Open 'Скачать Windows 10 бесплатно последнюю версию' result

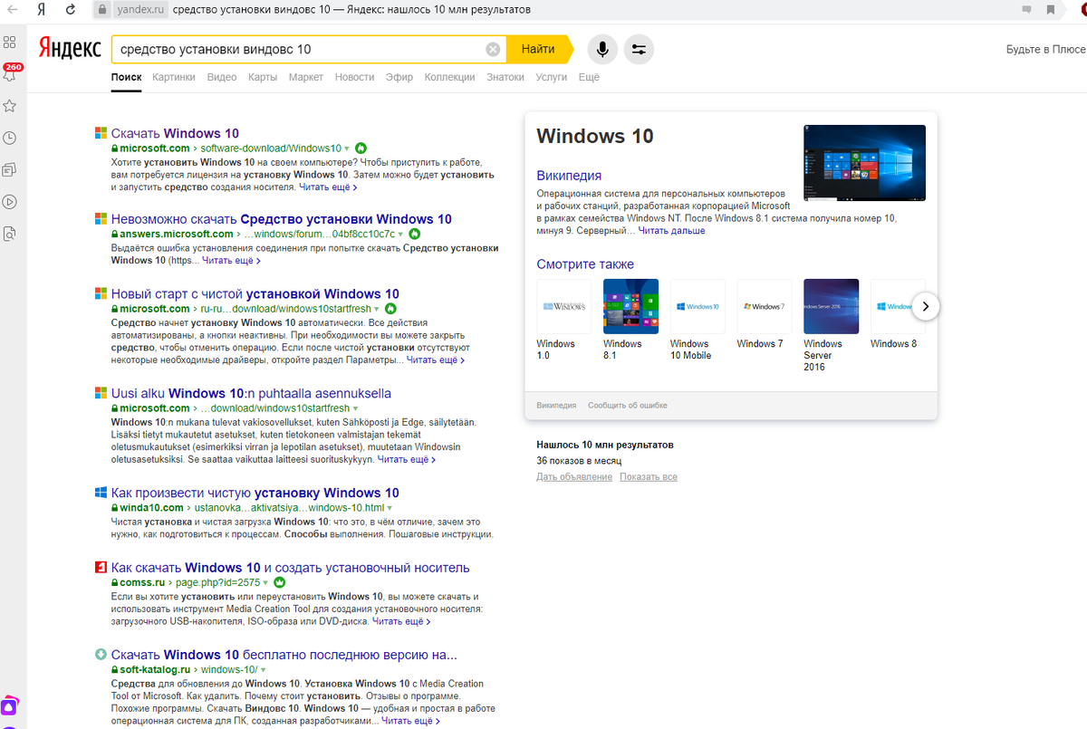(284, 655)
